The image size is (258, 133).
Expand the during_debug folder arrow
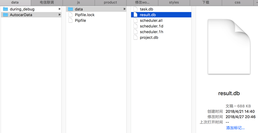(x=59, y=9)
